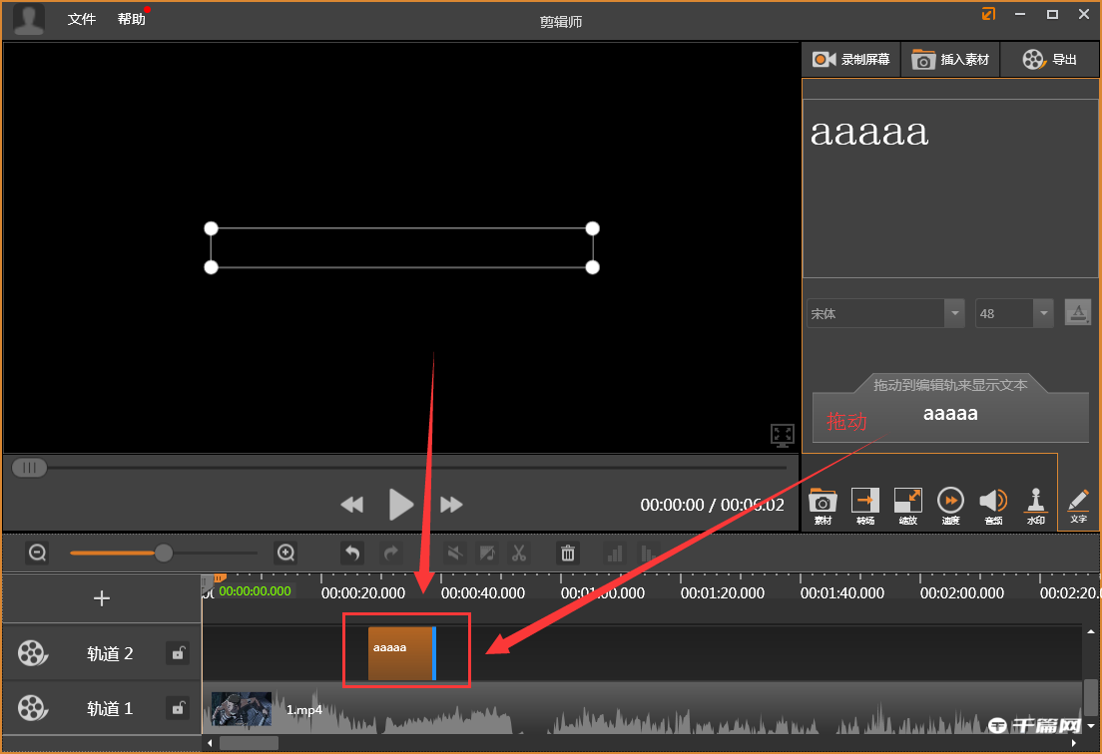Open the 文件 menu
The width and height of the screenshot is (1102, 754).
click(82, 19)
